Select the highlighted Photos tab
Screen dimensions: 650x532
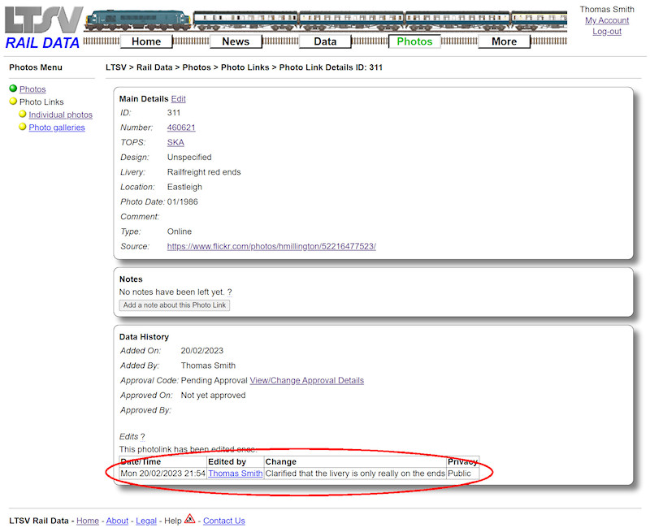pyautogui.click(x=413, y=41)
